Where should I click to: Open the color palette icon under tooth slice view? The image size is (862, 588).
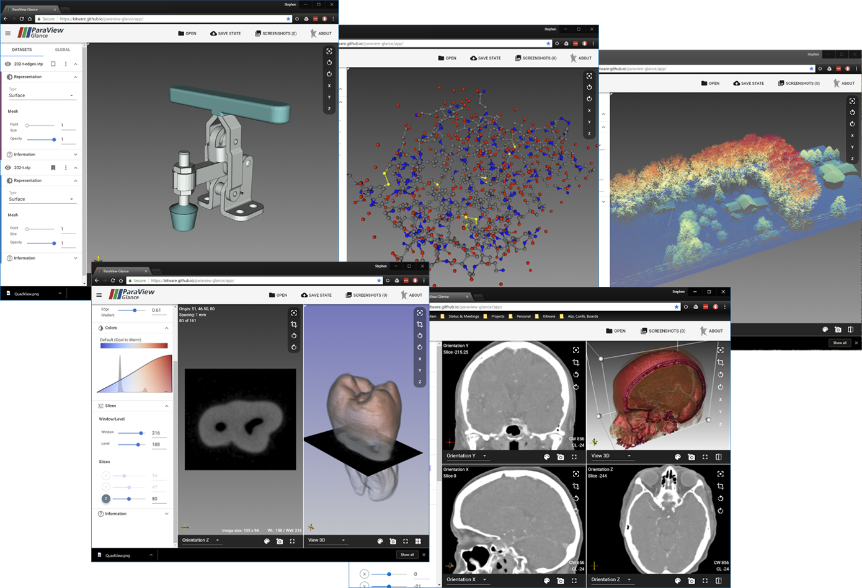coord(267,542)
